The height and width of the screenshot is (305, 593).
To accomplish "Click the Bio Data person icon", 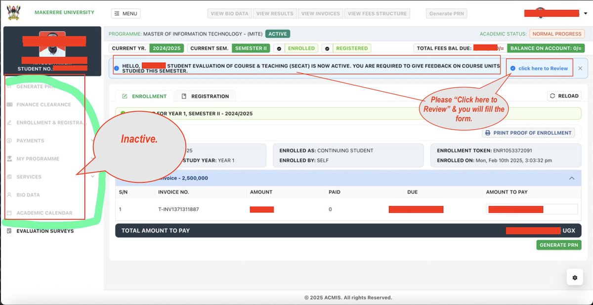I will (9, 195).
